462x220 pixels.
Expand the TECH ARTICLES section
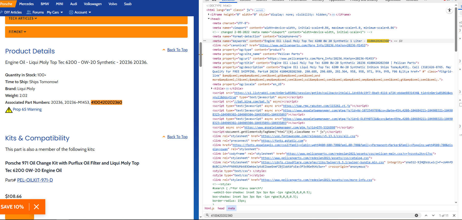coord(96,20)
